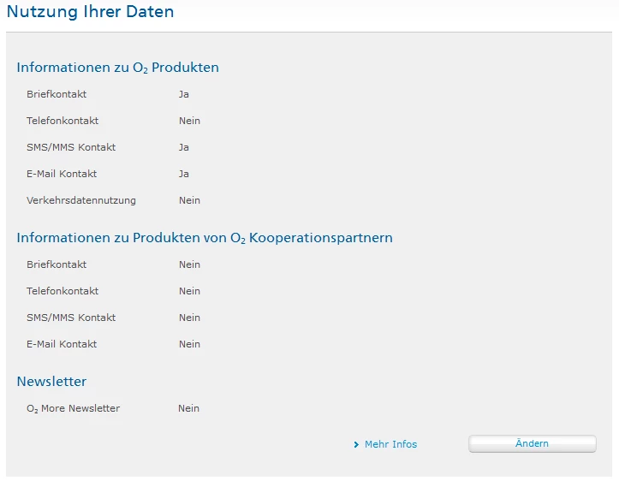This screenshot has height=481, width=619.
Task: Click Briefkontakt label under O2 Produkten
Action: pos(57,94)
